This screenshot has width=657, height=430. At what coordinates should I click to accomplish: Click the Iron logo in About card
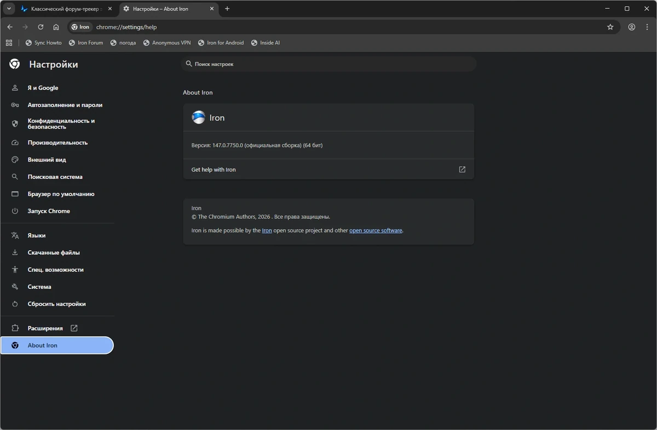[x=198, y=118]
